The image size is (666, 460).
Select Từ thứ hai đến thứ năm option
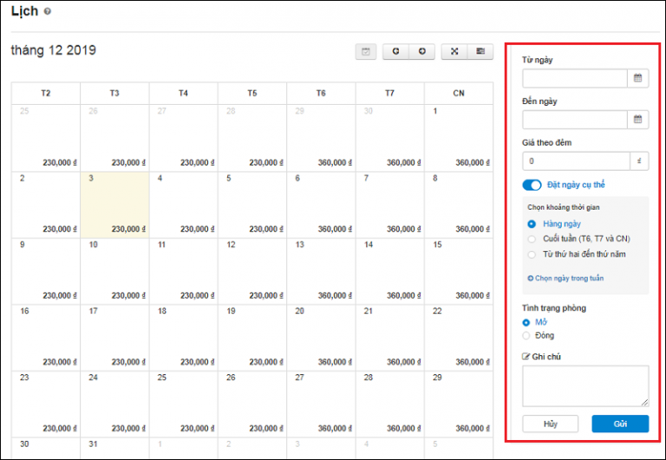point(532,254)
